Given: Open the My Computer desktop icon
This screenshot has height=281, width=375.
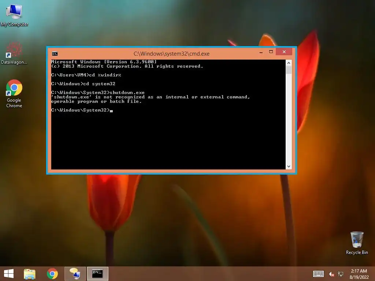Looking at the screenshot, I should (14, 15).
